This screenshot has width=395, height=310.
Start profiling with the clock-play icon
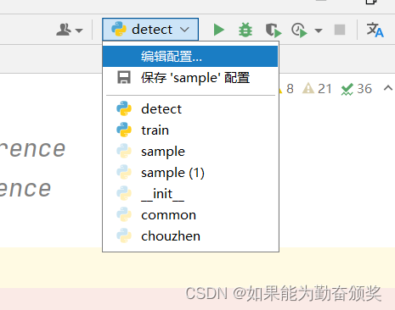tap(299, 30)
